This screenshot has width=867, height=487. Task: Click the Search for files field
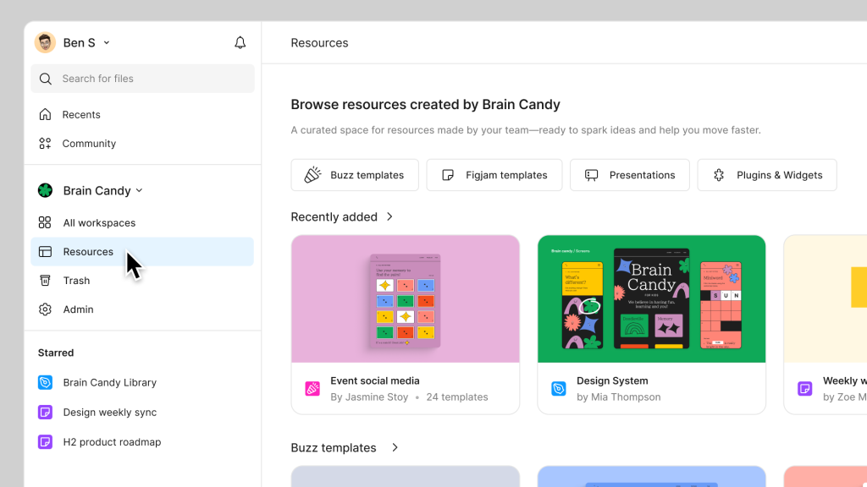142,79
